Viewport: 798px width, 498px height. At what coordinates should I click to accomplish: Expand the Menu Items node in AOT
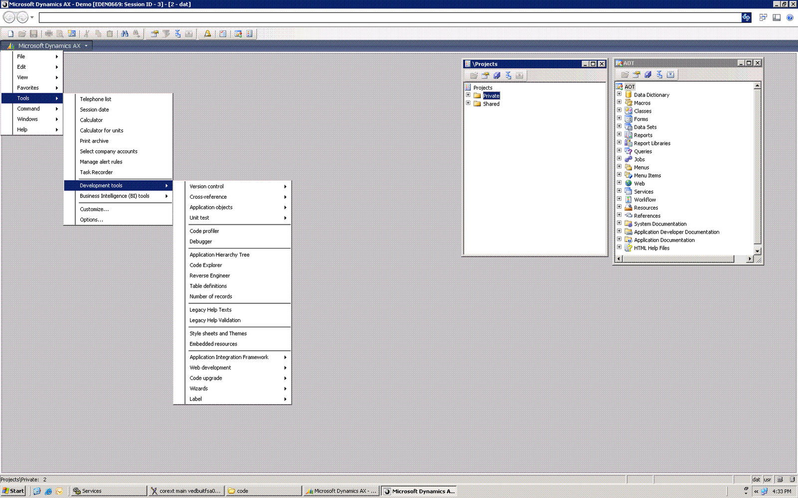(619, 175)
